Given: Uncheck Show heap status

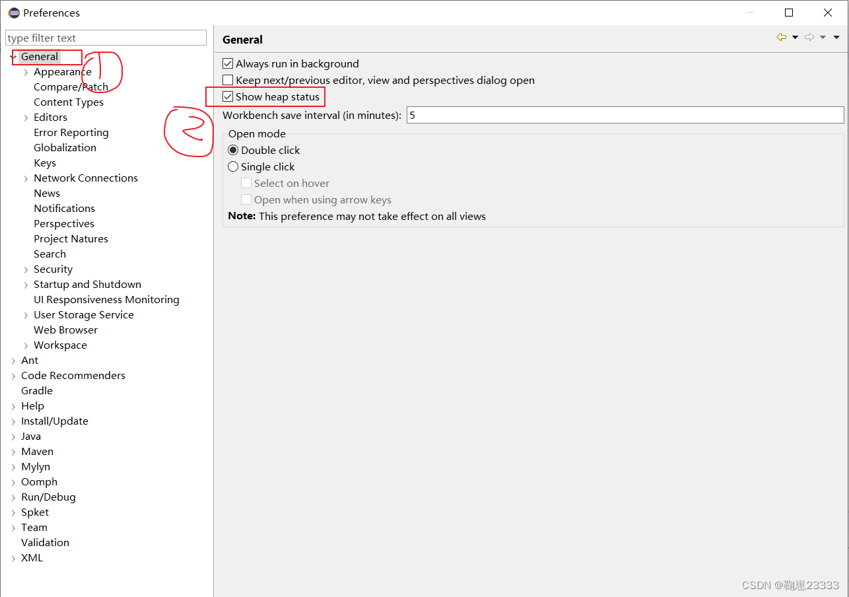Looking at the screenshot, I should click(228, 96).
